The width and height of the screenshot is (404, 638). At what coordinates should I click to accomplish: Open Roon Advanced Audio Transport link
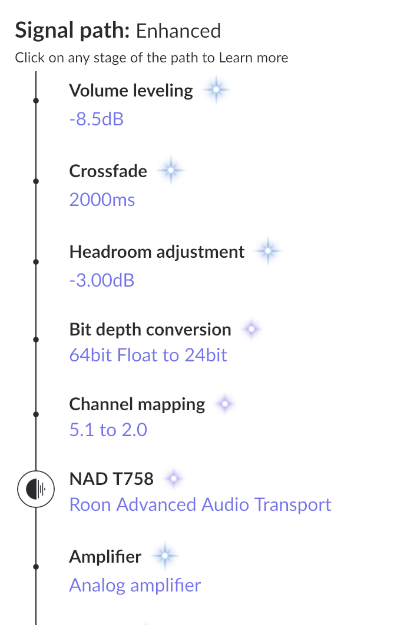[x=200, y=505]
